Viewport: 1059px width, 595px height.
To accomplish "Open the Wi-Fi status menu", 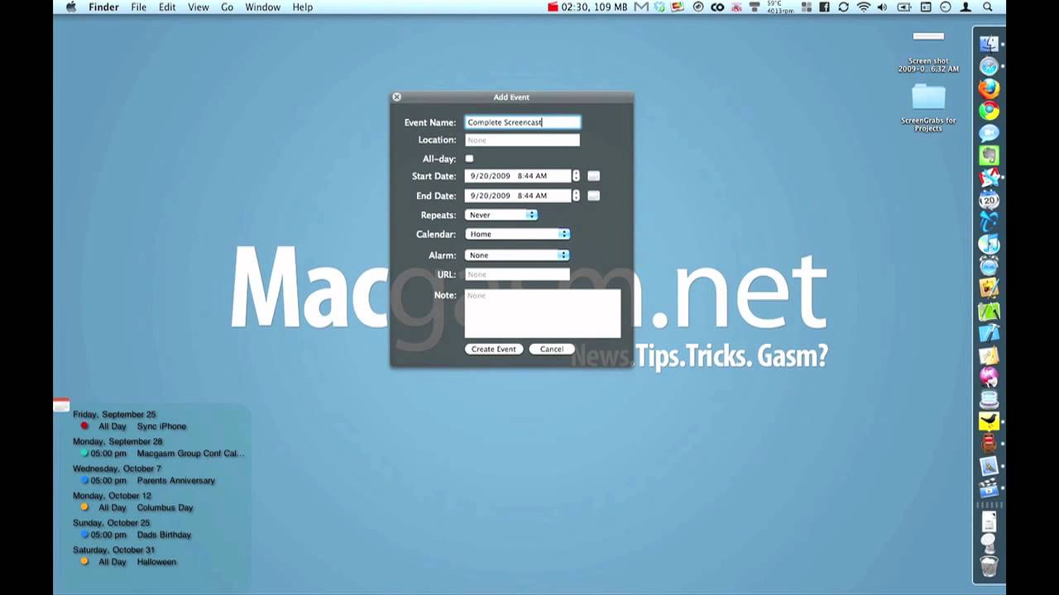I will point(864,7).
